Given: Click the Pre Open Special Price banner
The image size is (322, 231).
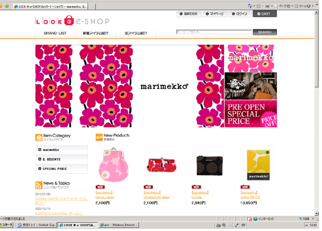Looking at the screenshot, I should 251,114.
